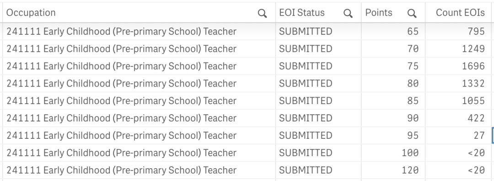The width and height of the screenshot is (494, 181).
Task: Click EOI Status column header label
Action: (302, 13)
